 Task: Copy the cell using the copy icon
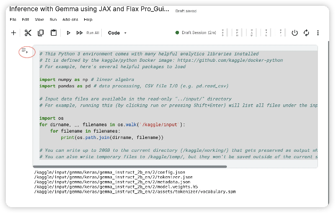click(x=41, y=32)
